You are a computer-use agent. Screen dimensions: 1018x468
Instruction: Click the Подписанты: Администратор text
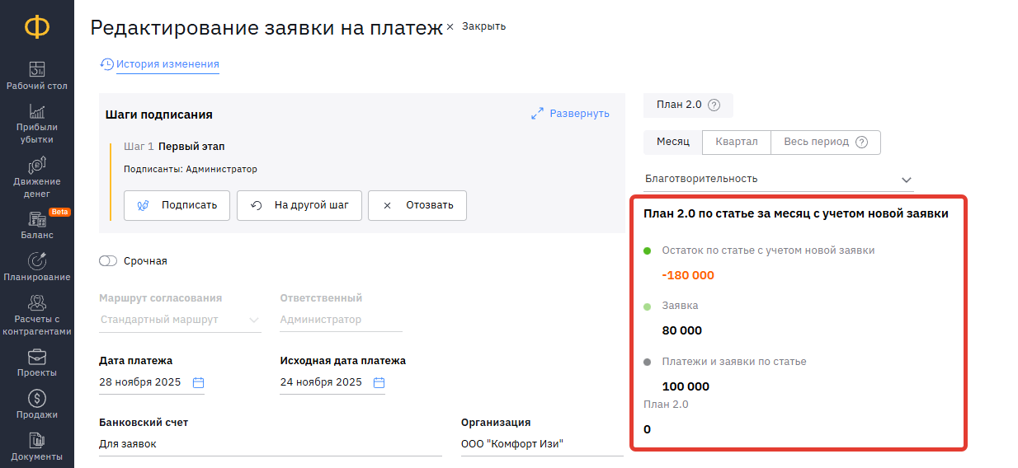coord(191,169)
